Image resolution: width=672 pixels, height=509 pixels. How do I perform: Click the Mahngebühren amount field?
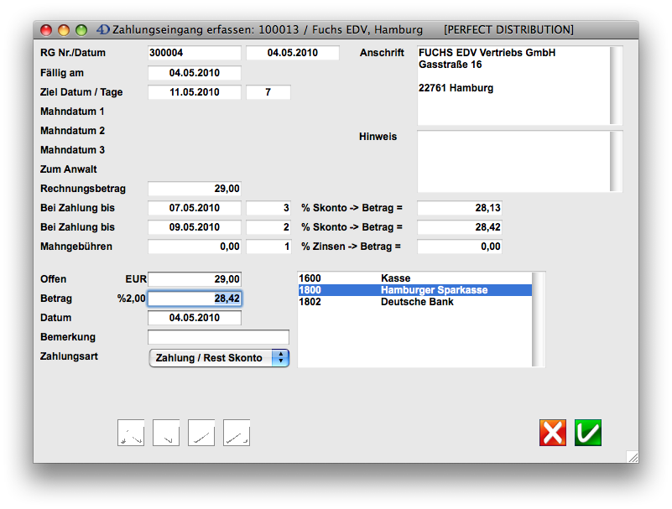195,247
